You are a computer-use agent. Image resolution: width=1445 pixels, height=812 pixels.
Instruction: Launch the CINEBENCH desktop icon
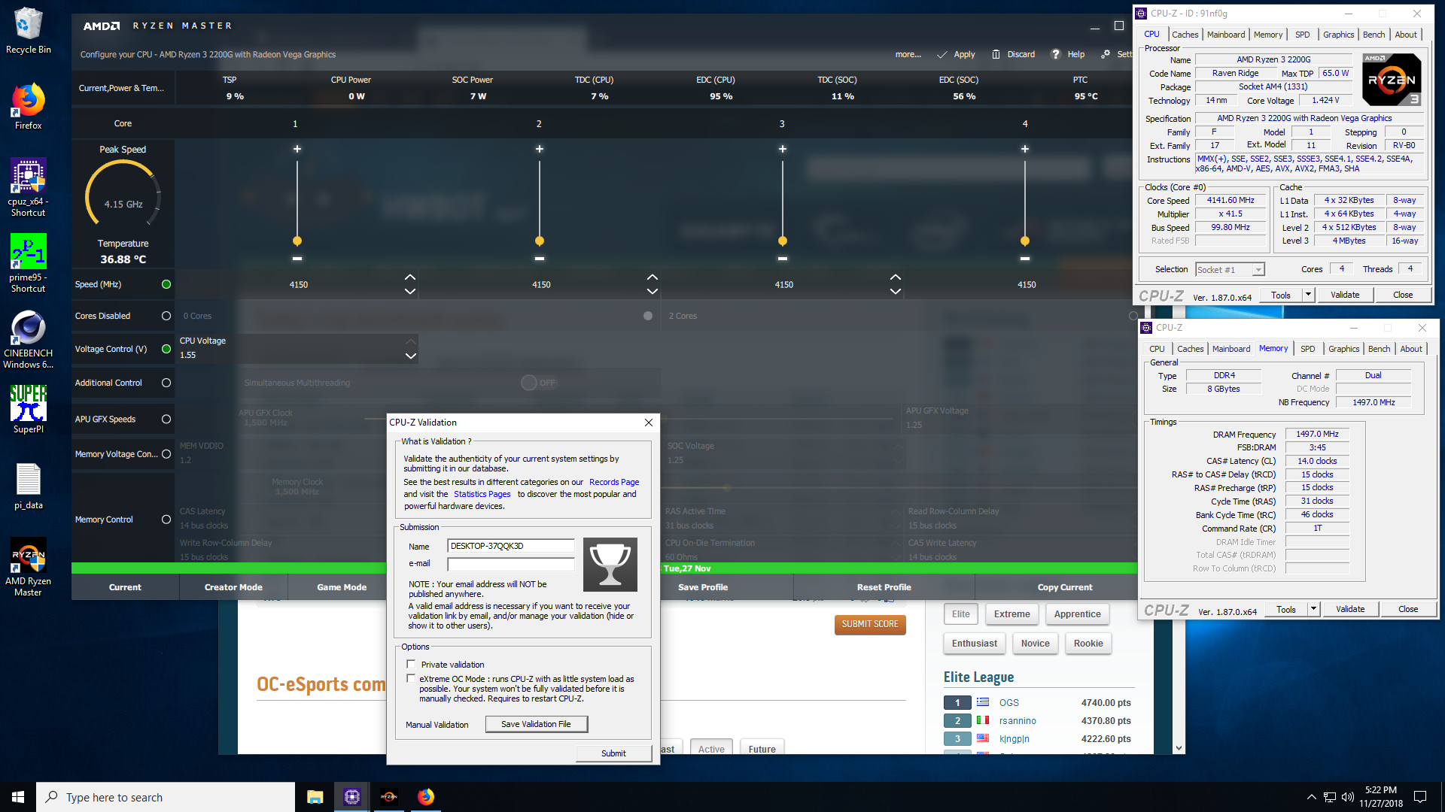click(x=29, y=339)
